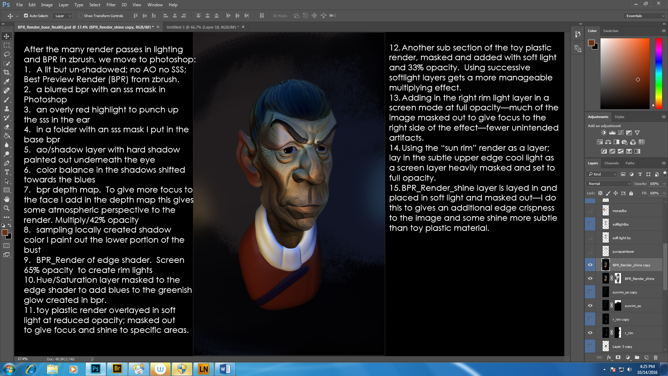
Task: Open the Filter menu
Action: (x=111, y=5)
